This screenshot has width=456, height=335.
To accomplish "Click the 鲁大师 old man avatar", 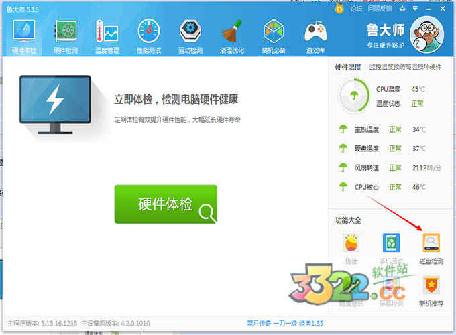I will click(x=426, y=35).
